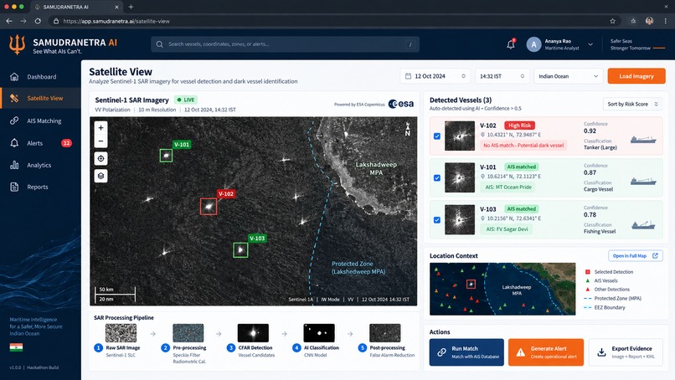Click the fishing vessel icon for V-103

pos(643,224)
